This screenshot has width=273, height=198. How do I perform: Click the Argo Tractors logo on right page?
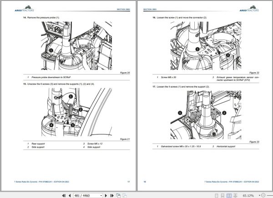click(249, 9)
